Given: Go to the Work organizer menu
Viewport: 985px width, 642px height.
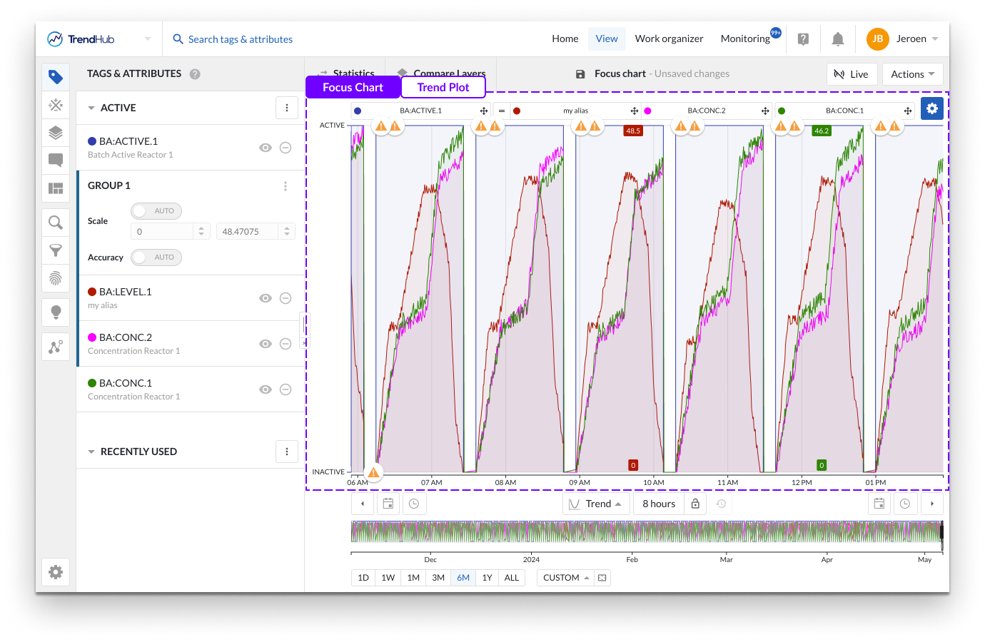Looking at the screenshot, I should click(669, 39).
